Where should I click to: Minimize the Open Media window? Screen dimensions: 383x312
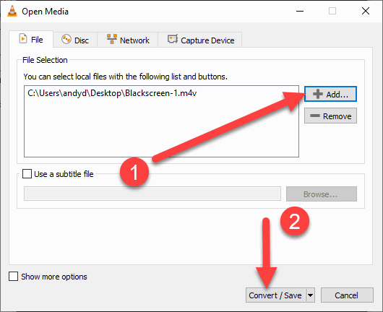[300, 12]
